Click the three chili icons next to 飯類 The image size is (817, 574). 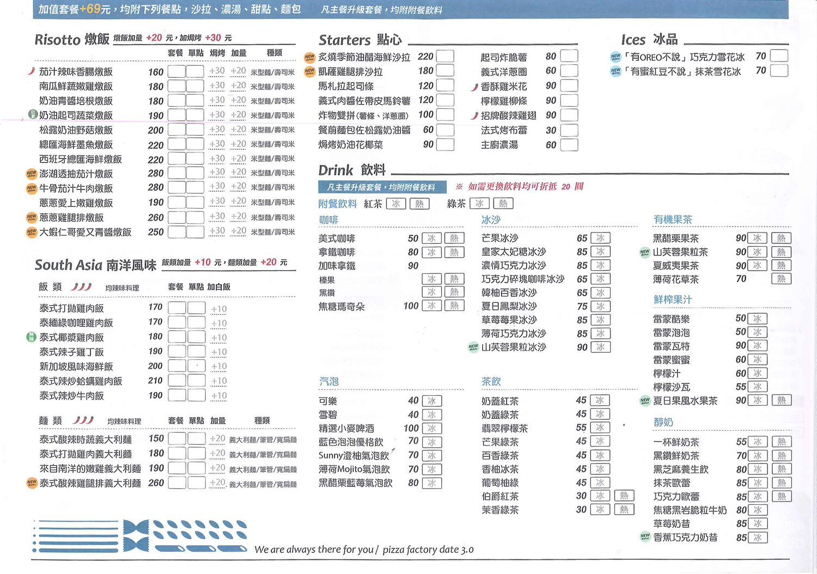tap(82, 287)
